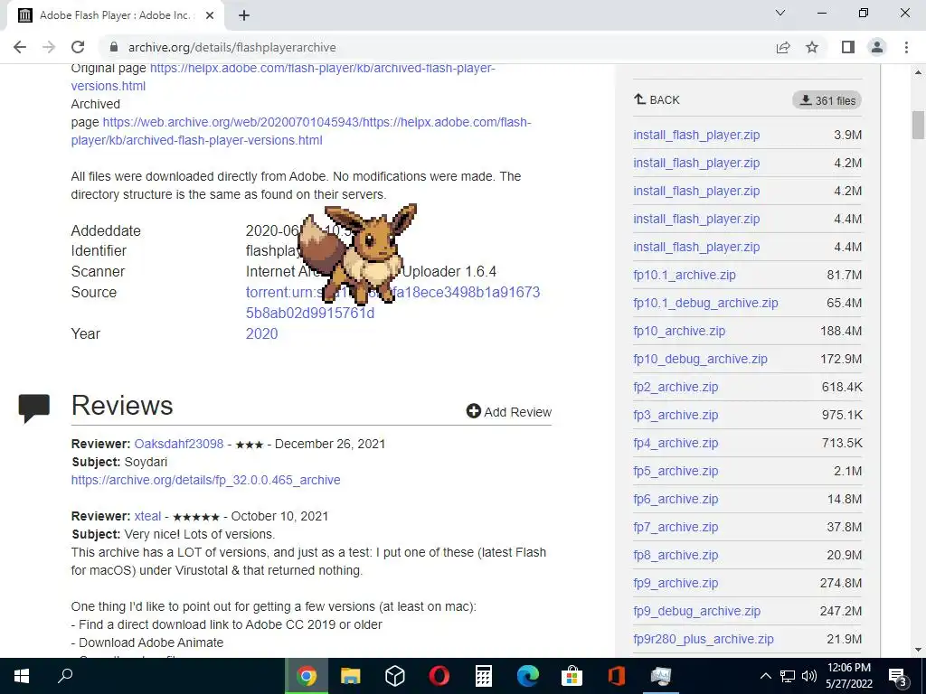Screen dimensions: 926x694
Task: Click the share page icon in address bar
Action: [783, 47]
